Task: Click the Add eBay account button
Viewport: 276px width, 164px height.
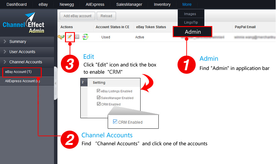Action: 77,16
